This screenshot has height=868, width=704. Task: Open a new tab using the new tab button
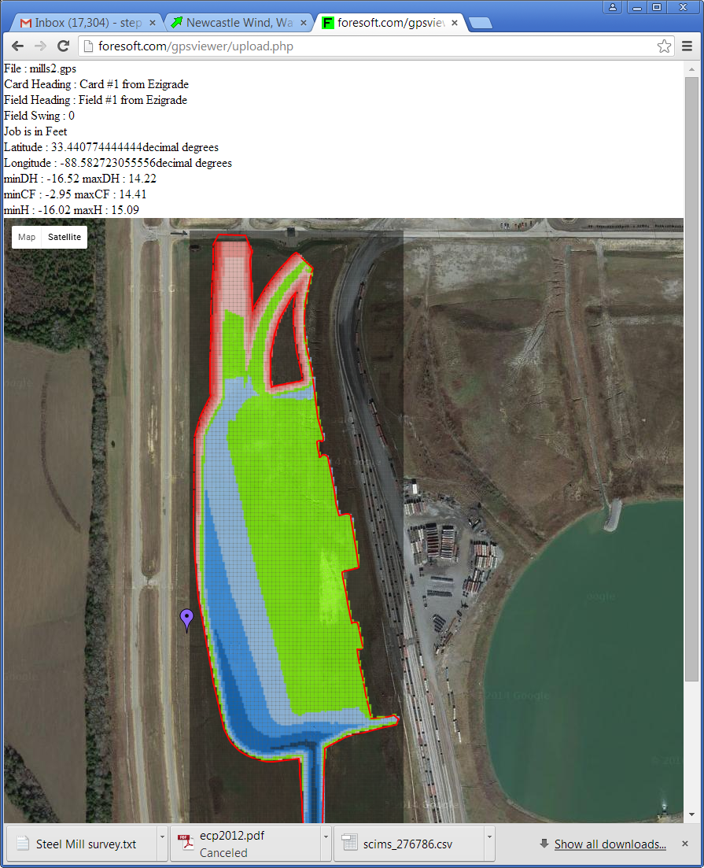point(480,23)
